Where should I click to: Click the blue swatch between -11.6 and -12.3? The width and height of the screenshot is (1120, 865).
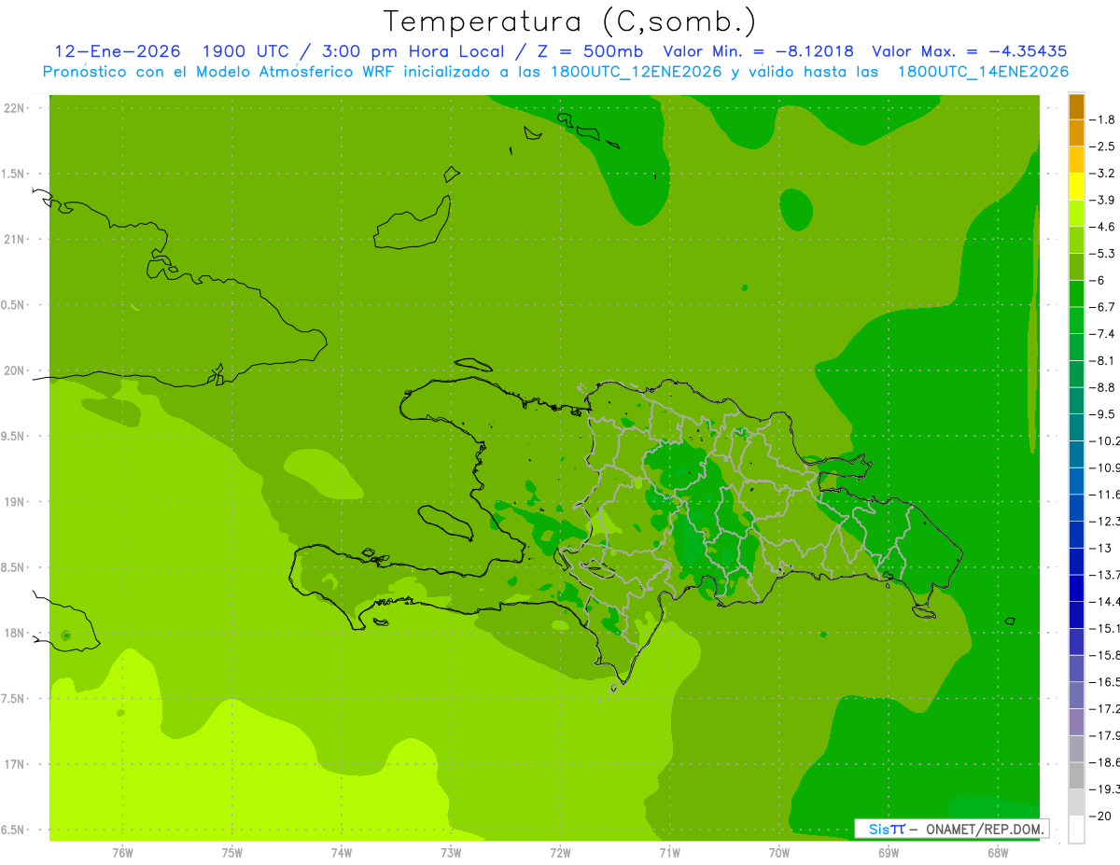tap(1076, 508)
